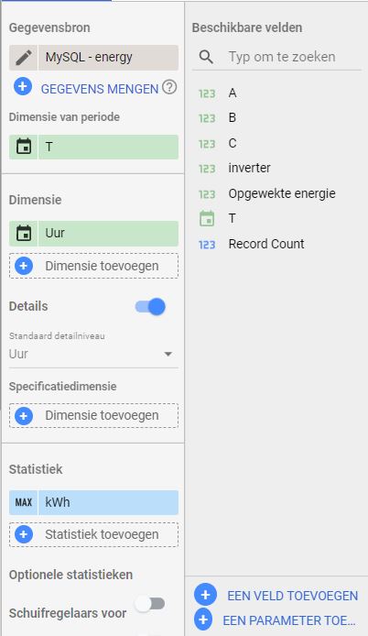Open the Standaard detailniveau dropdown
Screen dimensions: 368x636
(x=93, y=354)
